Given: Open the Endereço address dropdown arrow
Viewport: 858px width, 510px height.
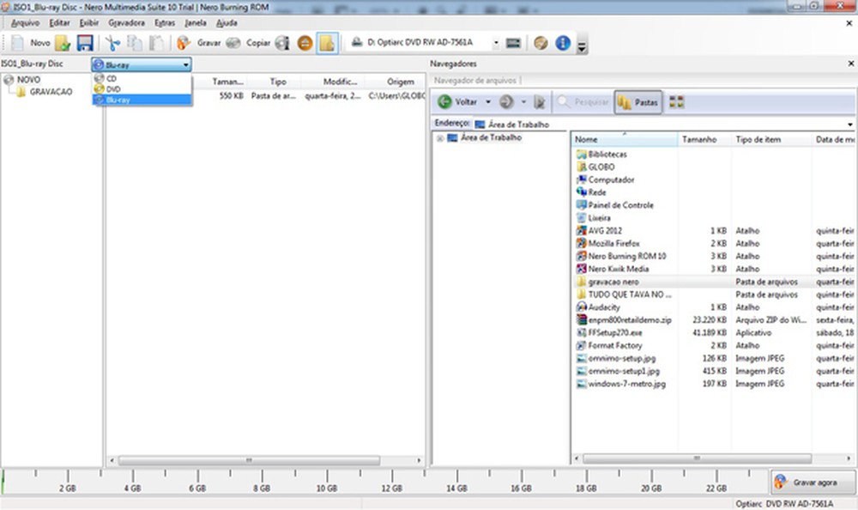Looking at the screenshot, I should coord(850,124).
